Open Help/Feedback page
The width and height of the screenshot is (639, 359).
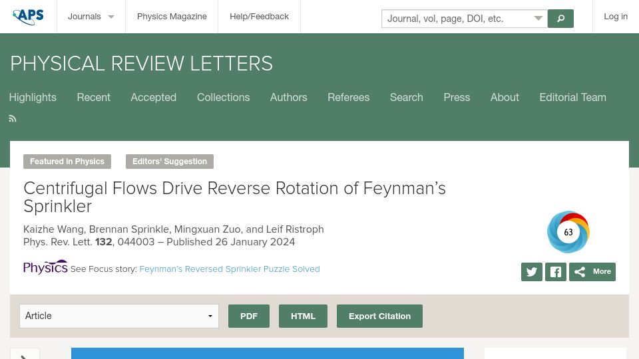pos(259,17)
